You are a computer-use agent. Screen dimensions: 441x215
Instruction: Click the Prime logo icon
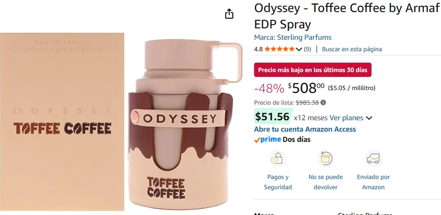[x=268, y=139]
